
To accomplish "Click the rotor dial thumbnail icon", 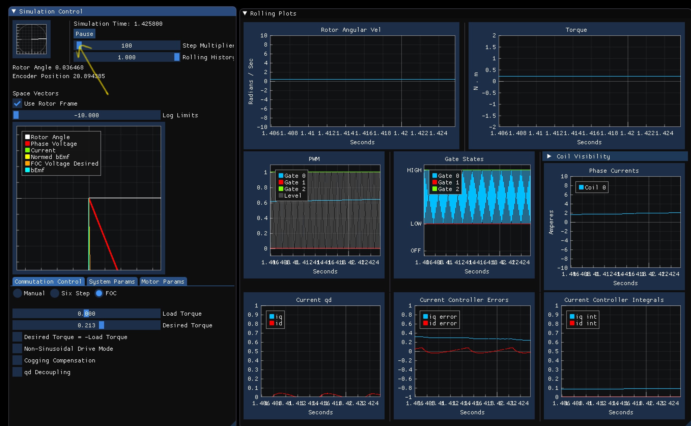I will pos(31,39).
